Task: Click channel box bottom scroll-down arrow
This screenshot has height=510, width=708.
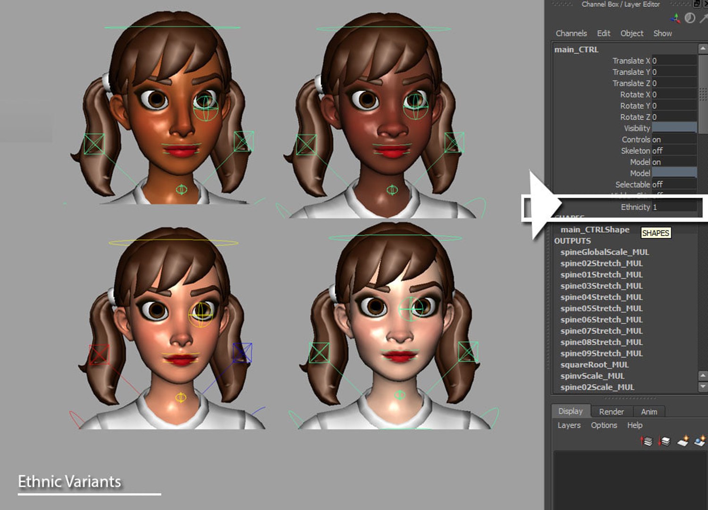Action: click(702, 386)
